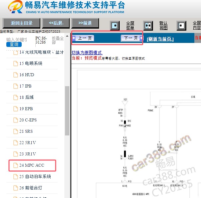Click the wiring diagram preview image
201x198 pixels.
(x=136, y=133)
